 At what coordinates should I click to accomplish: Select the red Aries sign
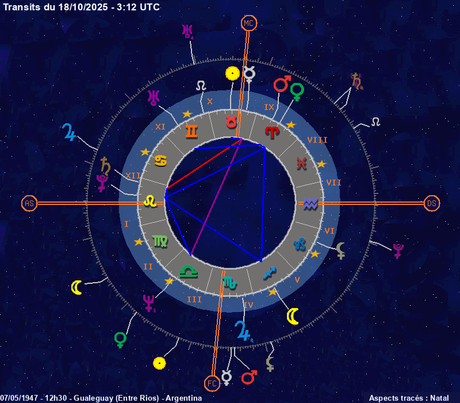[271, 132]
